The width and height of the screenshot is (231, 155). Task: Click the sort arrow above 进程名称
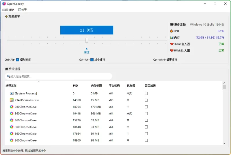coord(38,81)
